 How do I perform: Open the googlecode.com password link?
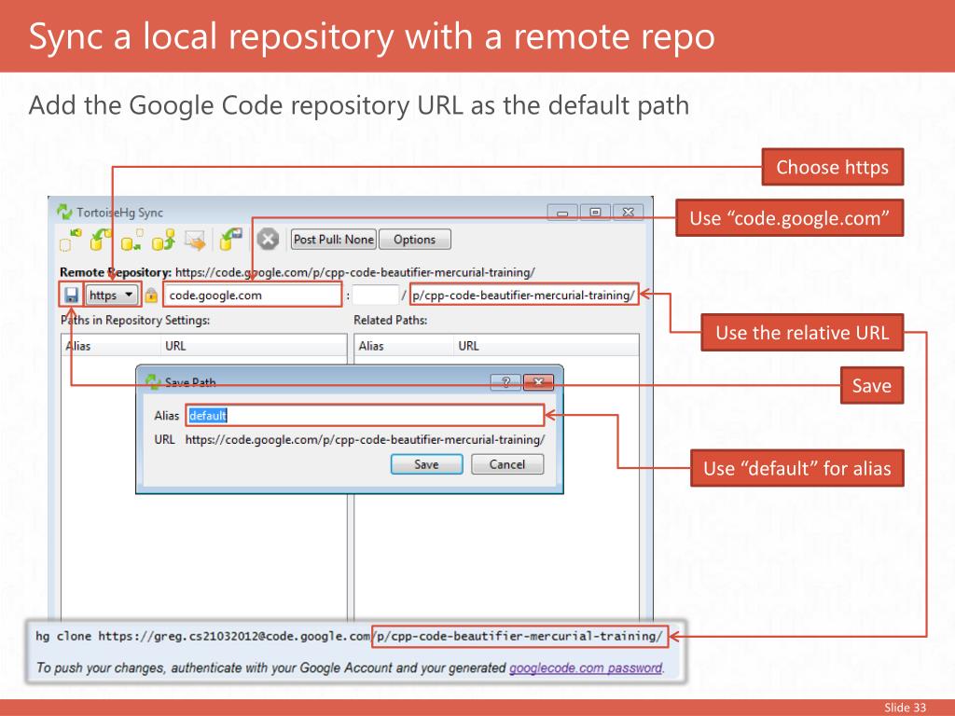pyautogui.click(x=586, y=668)
